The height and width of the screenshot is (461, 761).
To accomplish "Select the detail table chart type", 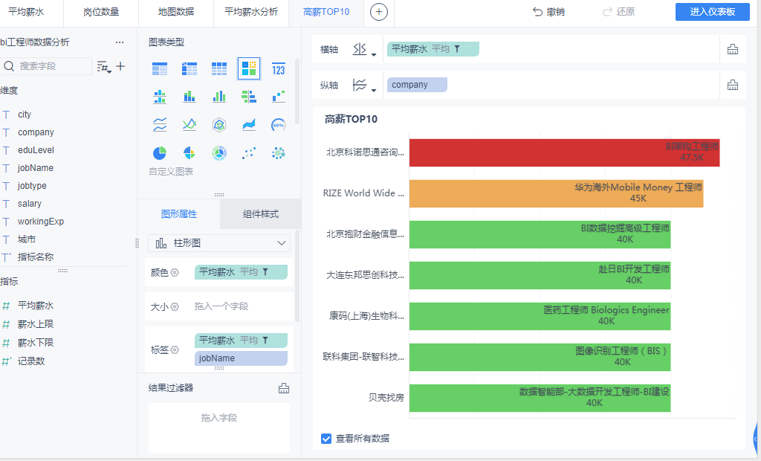I will 219,69.
